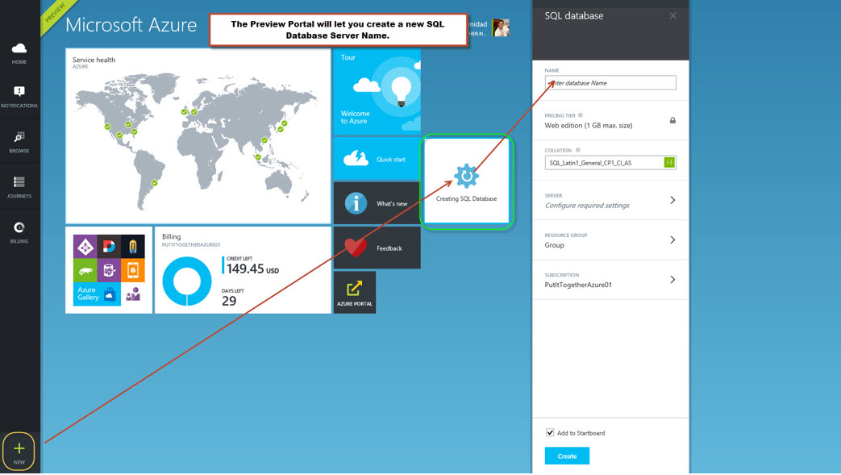This screenshot has height=475, width=841.
Task: Click the Microsoft Azure title
Action: pyautogui.click(x=131, y=25)
